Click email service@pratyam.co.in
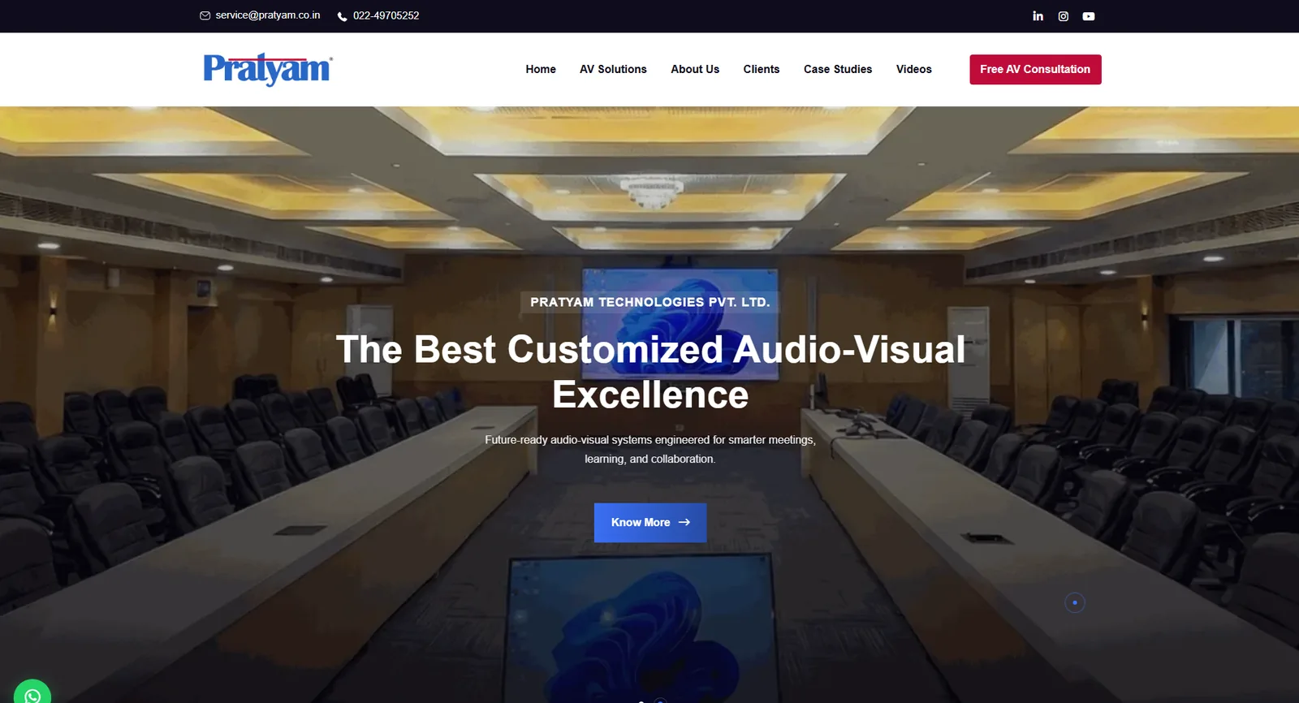This screenshot has width=1299, height=703. [x=268, y=15]
